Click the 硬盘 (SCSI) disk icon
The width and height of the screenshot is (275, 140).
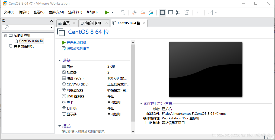(64, 78)
